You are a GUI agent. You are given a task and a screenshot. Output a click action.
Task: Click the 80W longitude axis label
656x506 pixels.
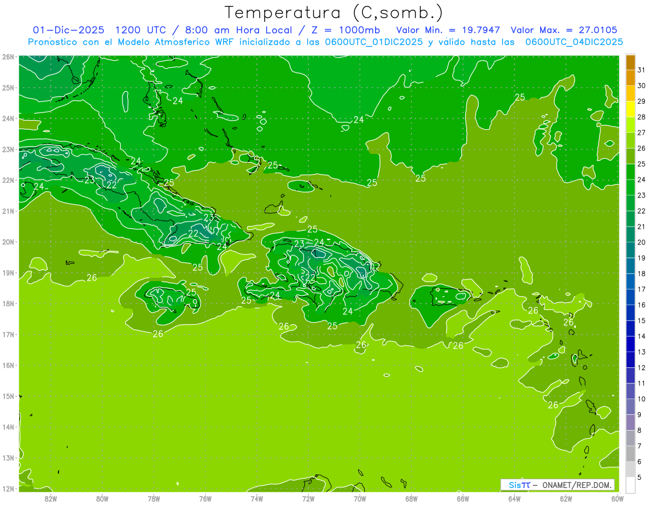point(102,498)
